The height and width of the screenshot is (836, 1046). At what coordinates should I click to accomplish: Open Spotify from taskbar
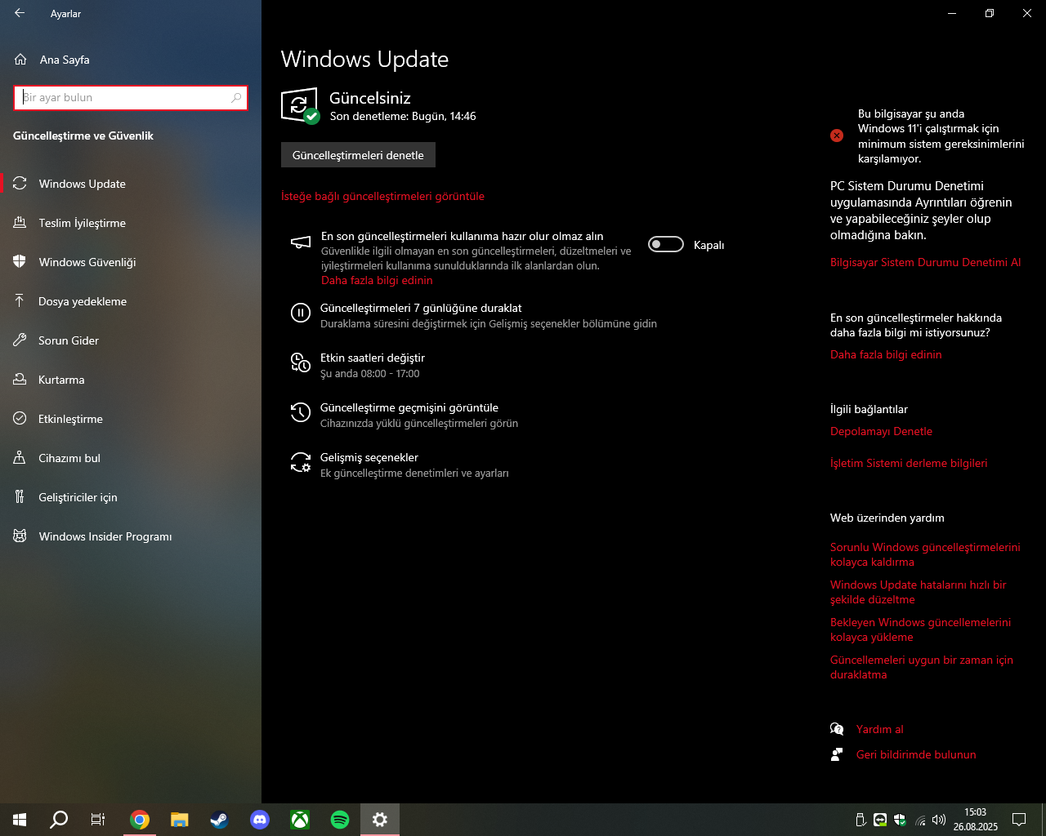(340, 820)
